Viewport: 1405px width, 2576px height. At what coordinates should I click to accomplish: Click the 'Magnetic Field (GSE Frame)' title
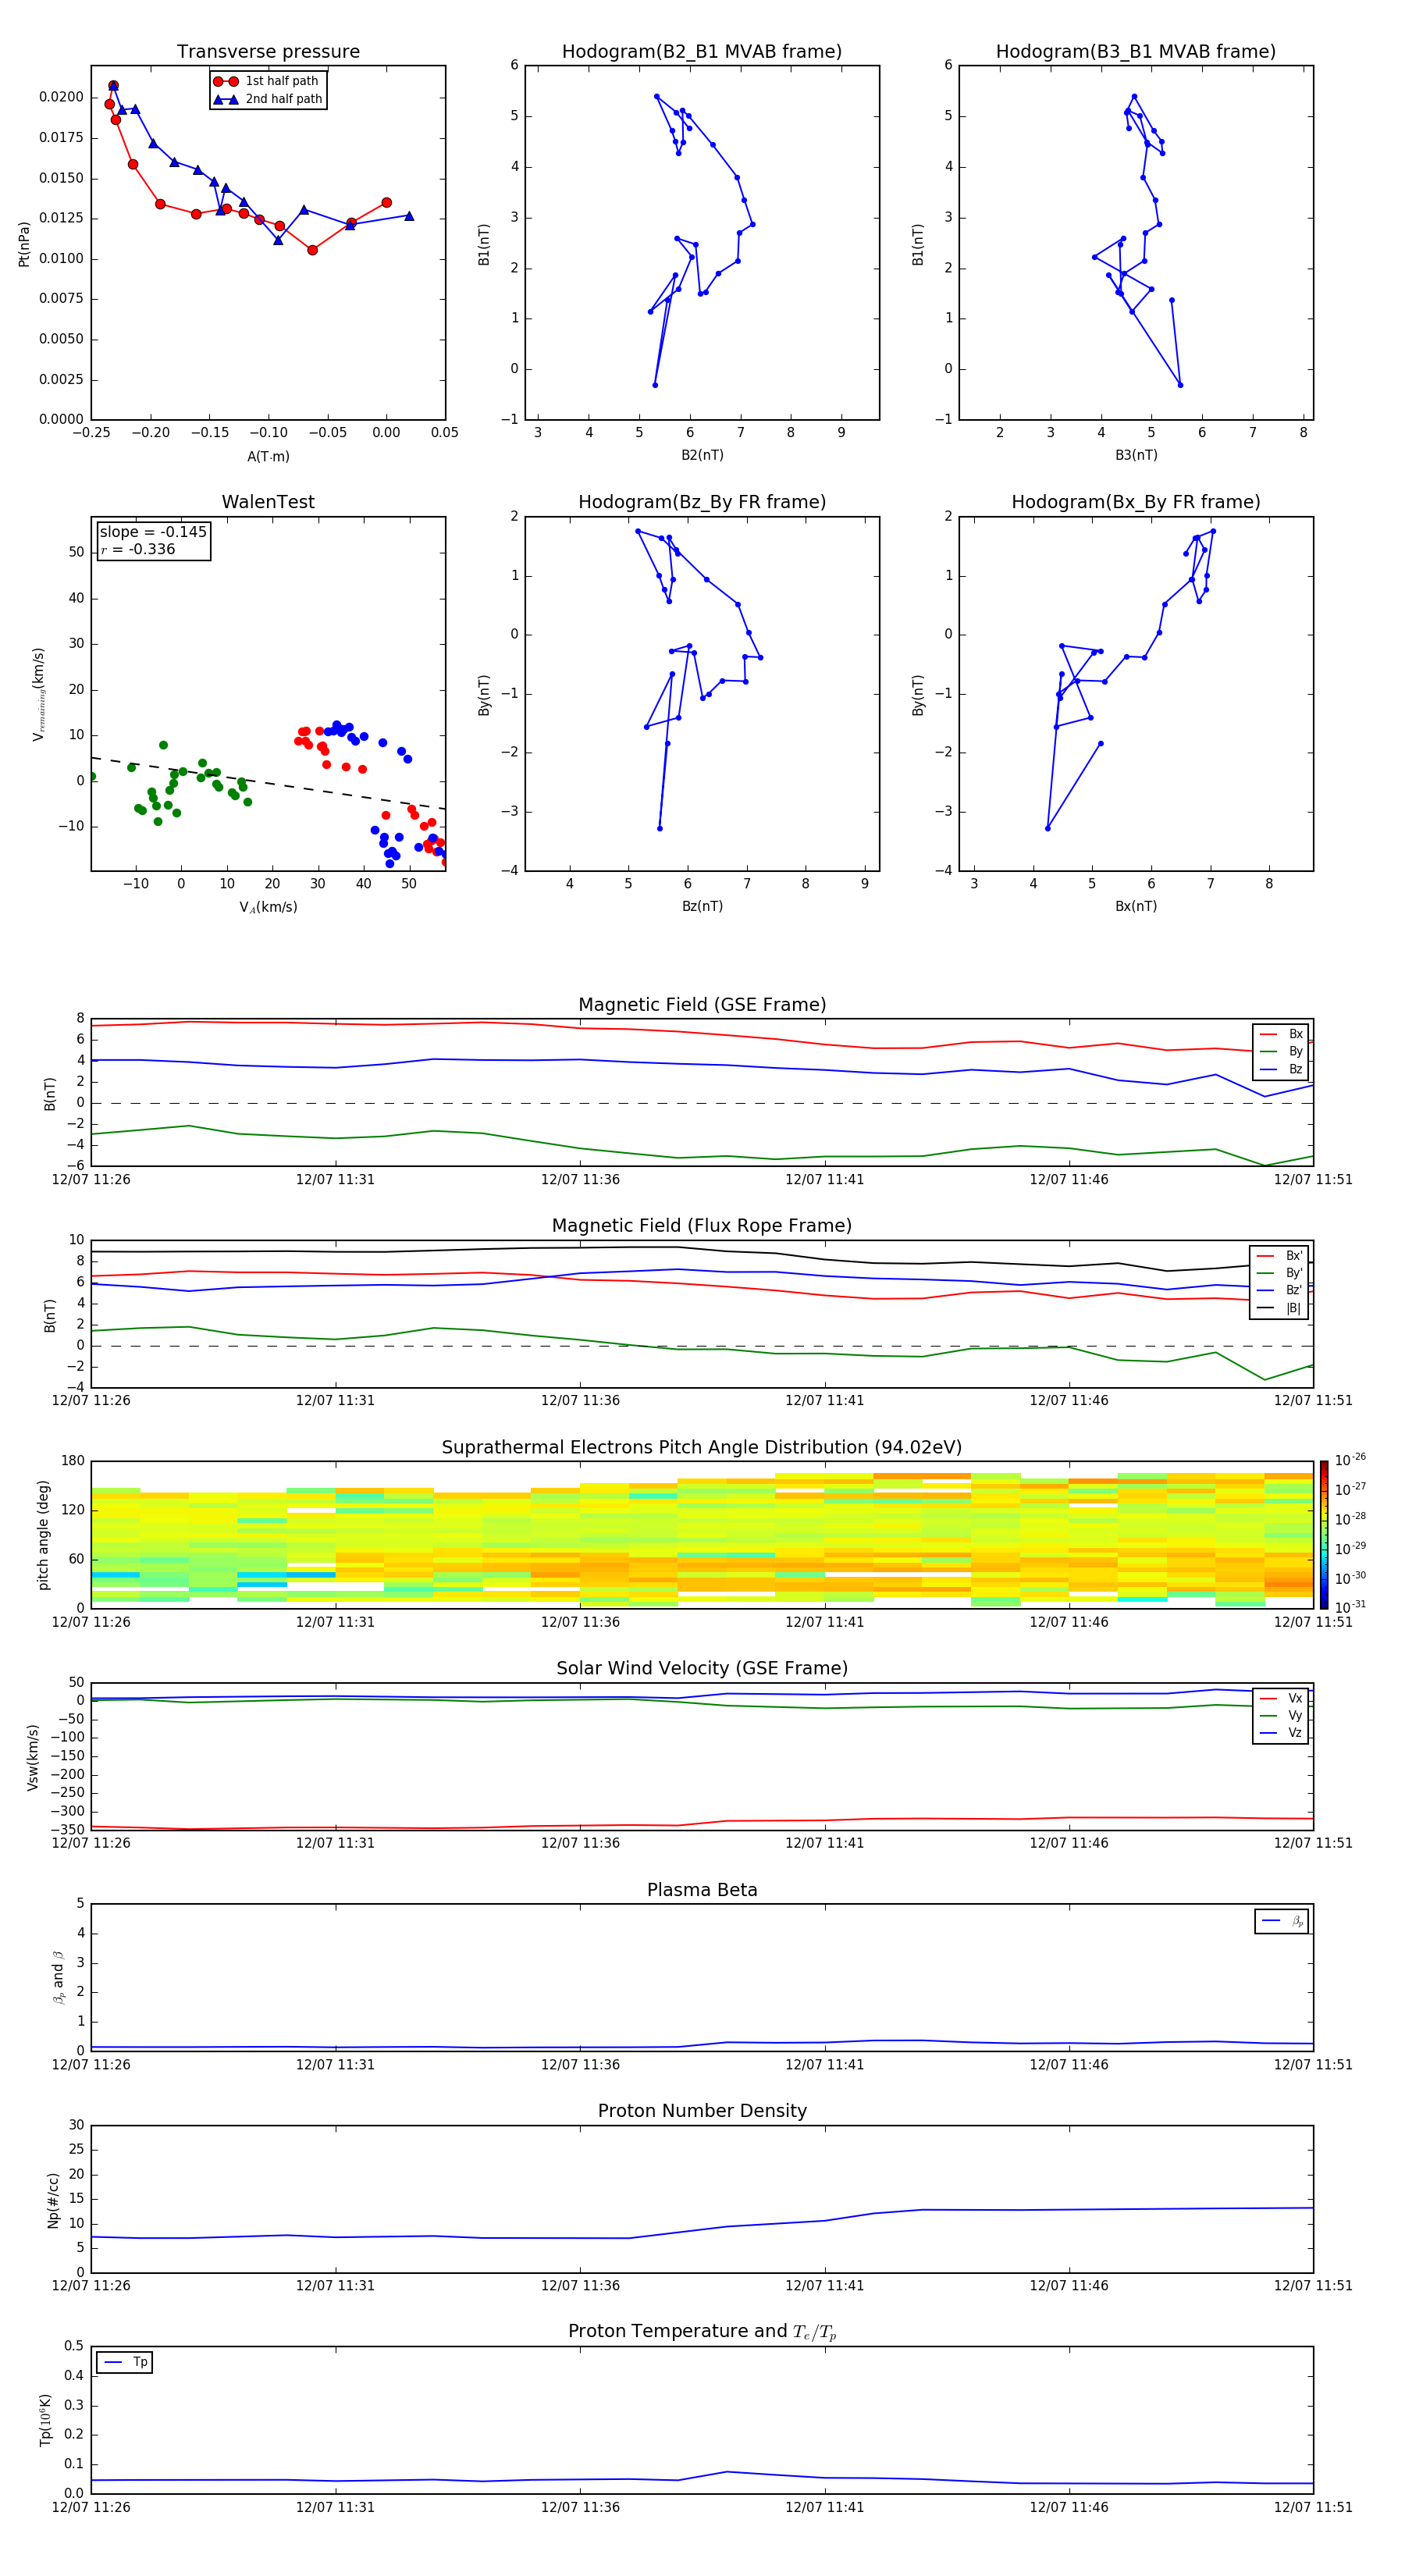[702, 1005]
